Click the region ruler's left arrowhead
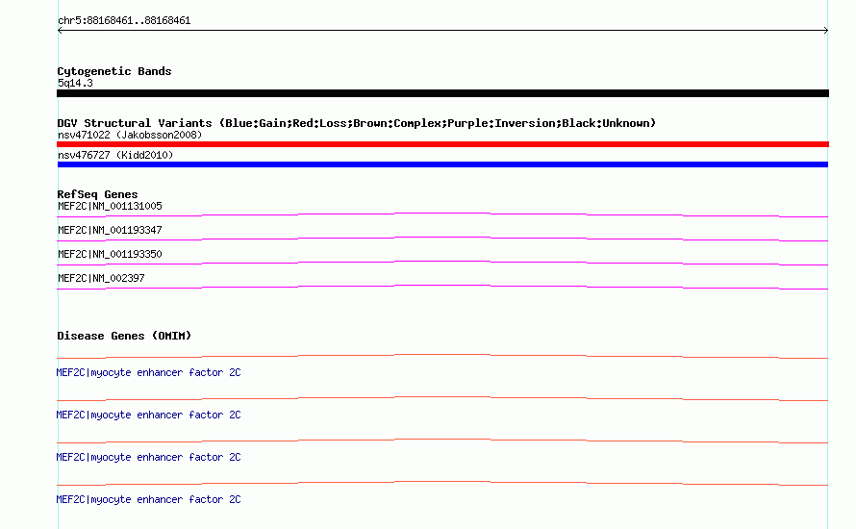This screenshot has width=856, height=529. (60, 31)
